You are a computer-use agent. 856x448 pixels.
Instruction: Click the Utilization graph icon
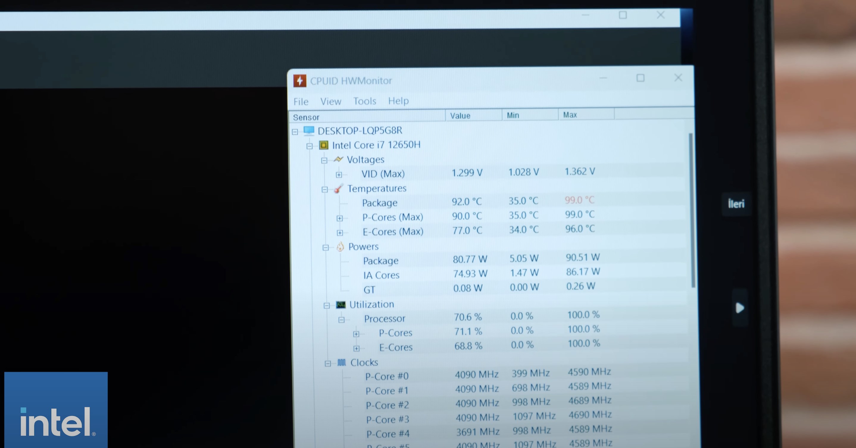point(340,305)
